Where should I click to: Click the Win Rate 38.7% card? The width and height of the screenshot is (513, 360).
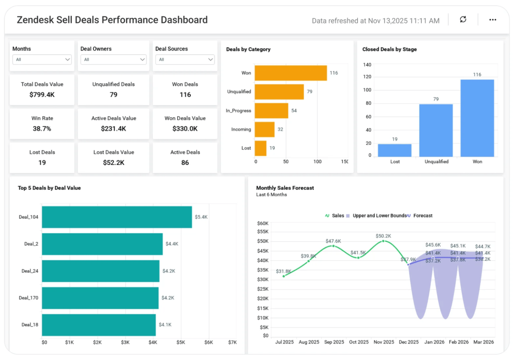click(42, 124)
